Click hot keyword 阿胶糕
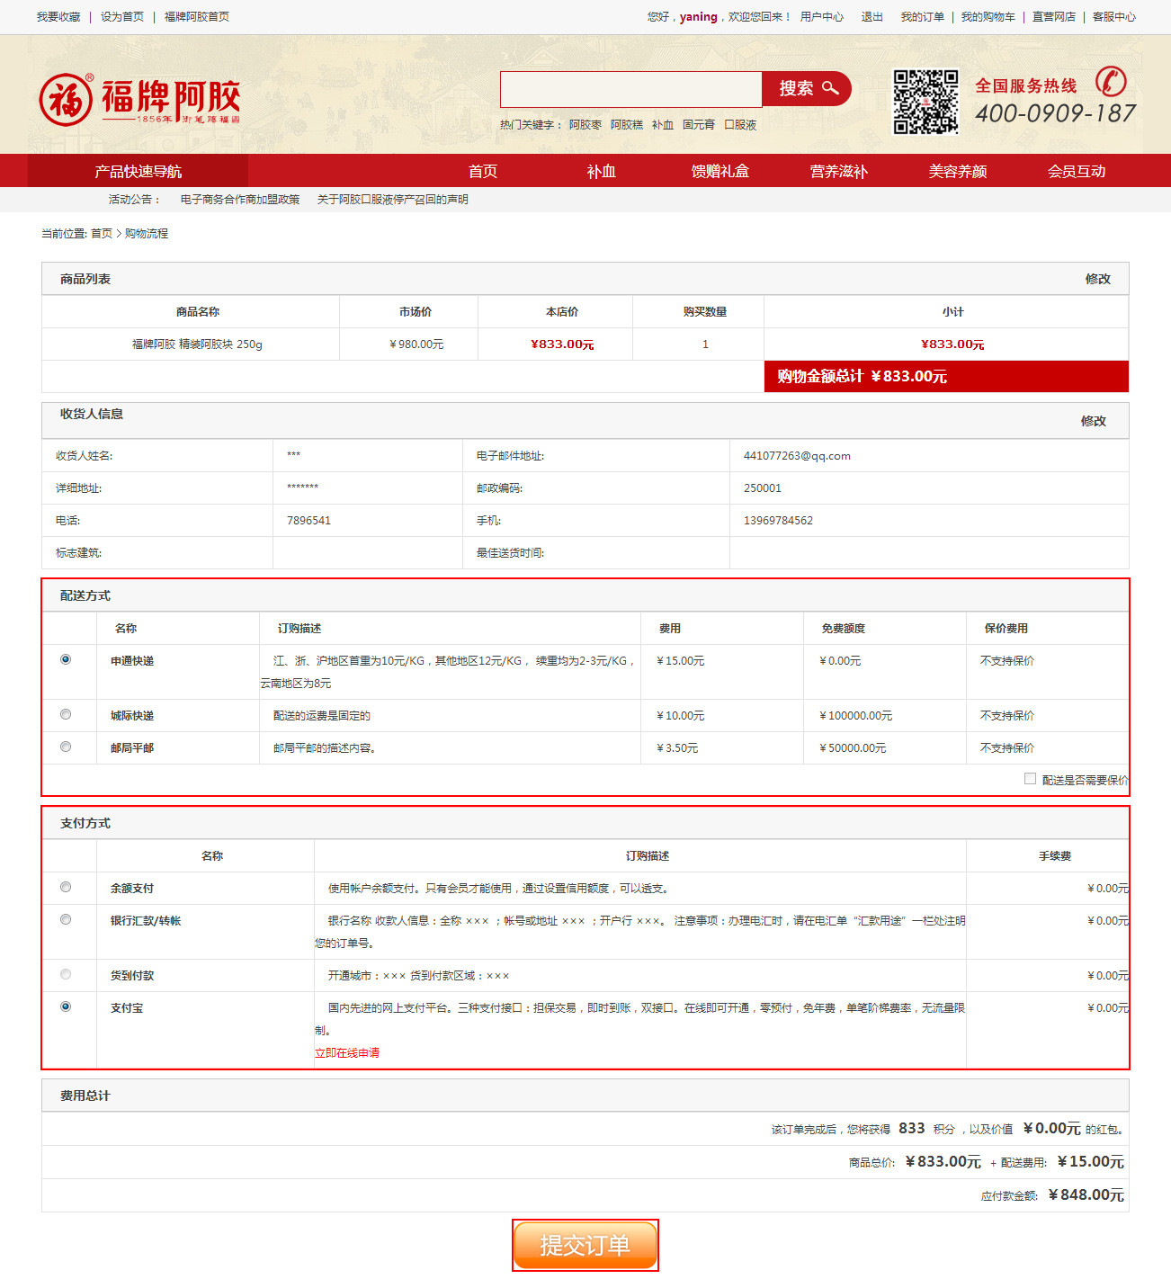This screenshot has height=1288, width=1171. (627, 125)
